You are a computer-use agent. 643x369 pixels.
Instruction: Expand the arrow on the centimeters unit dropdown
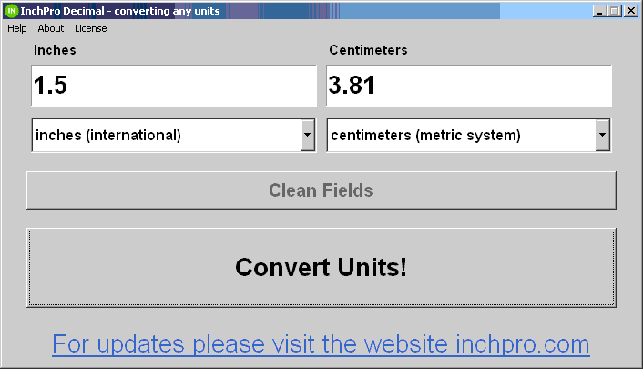602,135
